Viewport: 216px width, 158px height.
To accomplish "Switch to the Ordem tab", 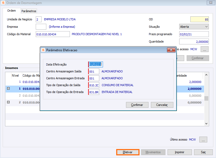I will 11,11.
